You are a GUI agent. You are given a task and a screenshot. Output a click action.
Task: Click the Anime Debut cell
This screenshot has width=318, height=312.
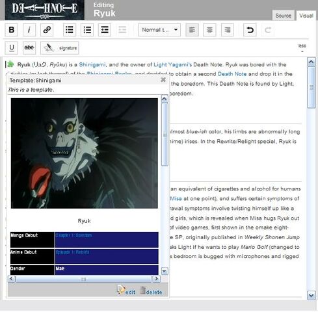(33, 256)
